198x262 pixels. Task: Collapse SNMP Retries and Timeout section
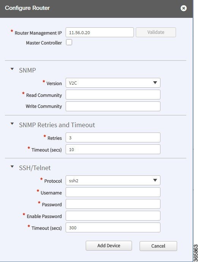(x=12, y=124)
